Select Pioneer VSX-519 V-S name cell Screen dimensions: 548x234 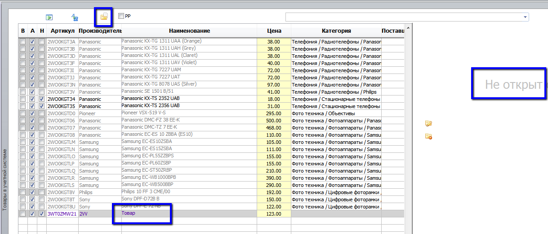[189, 113]
